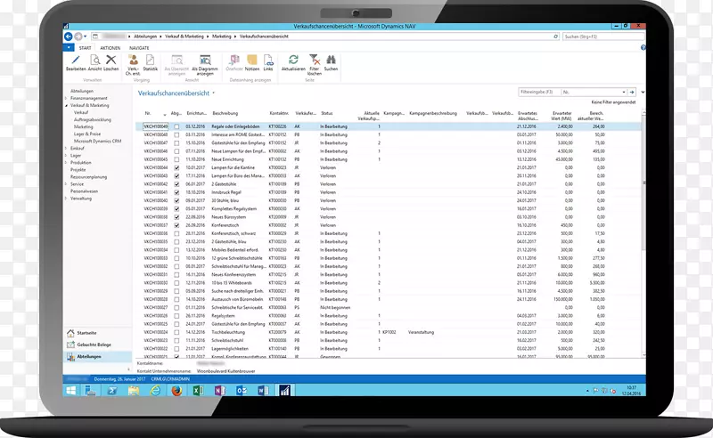713x438 pixels.
Task: Open Internet Explorer from the taskbar
Action: (x=155, y=390)
